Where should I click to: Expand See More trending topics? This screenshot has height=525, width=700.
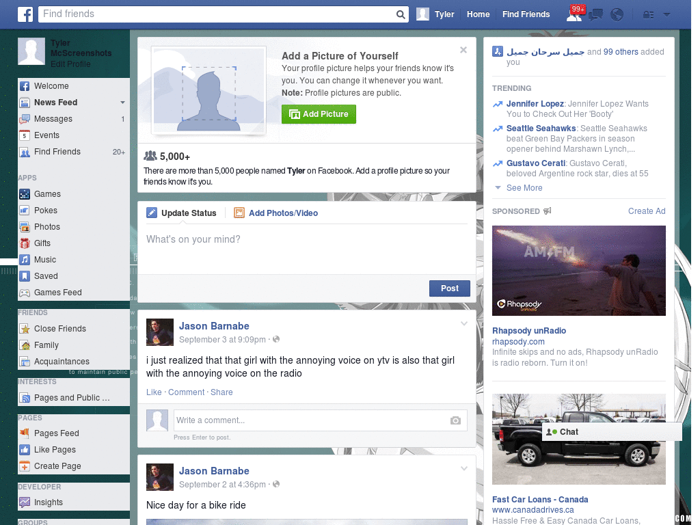tap(524, 188)
